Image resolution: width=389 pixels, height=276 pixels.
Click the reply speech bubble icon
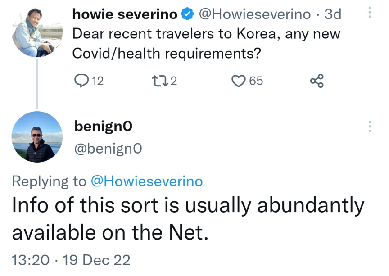(81, 81)
